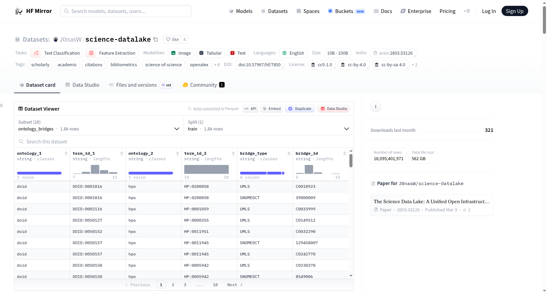The width and height of the screenshot is (547, 294).
Task: Click the openalex tag
Action: pos(199,65)
